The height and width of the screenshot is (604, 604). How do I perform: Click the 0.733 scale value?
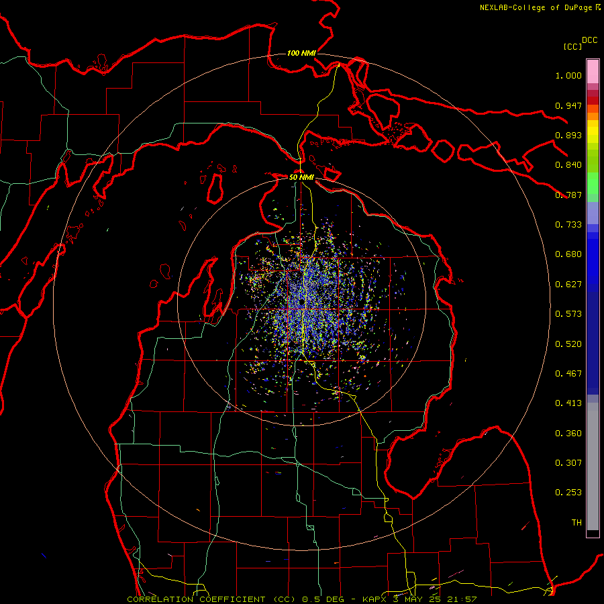pyautogui.click(x=568, y=225)
